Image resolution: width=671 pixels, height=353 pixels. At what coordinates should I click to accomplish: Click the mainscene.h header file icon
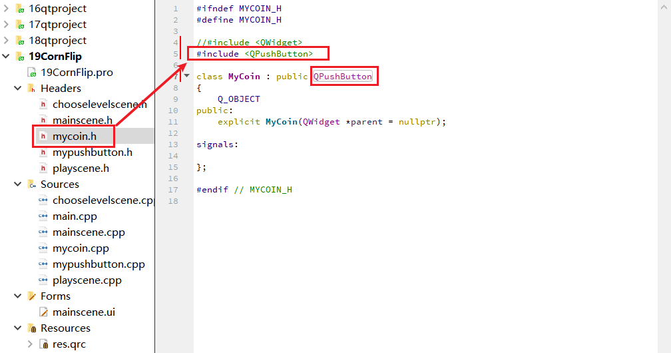coord(43,121)
